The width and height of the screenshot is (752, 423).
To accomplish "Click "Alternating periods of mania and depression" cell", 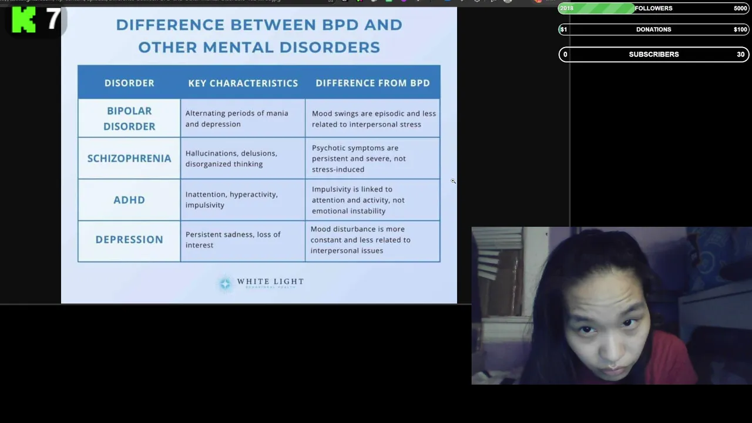I will point(243,118).
